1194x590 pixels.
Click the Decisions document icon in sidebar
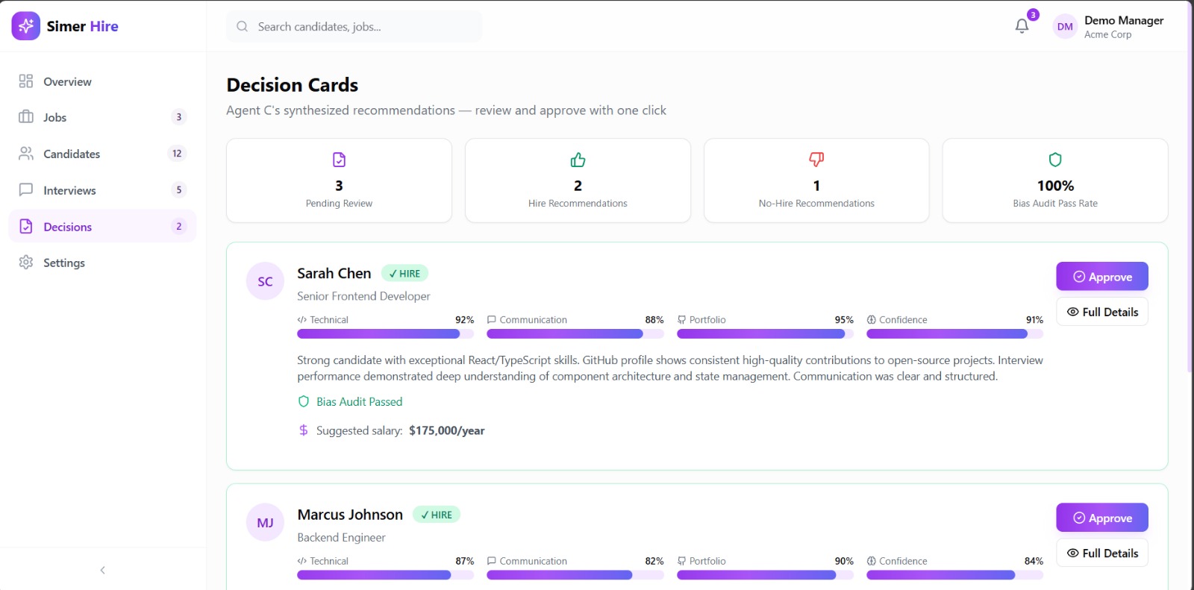(x=26, y=227)
